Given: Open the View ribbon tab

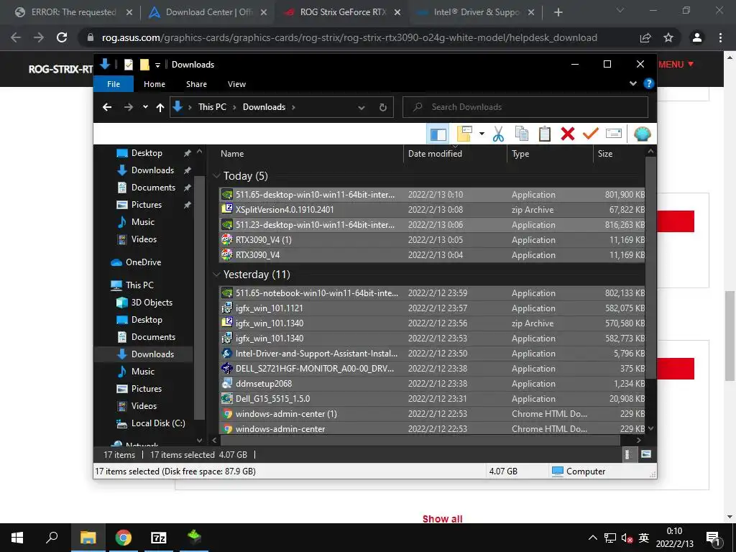Looking at the screenshot, I should click(x=236, y=84).
